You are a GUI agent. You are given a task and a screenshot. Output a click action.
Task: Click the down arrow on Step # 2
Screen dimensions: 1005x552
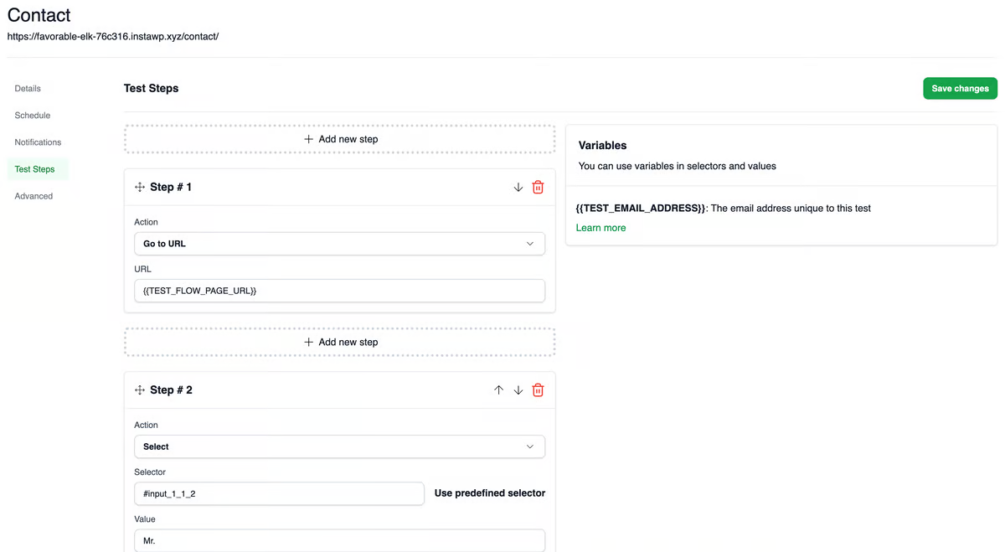pyautogui.click(x=518, y=389)
